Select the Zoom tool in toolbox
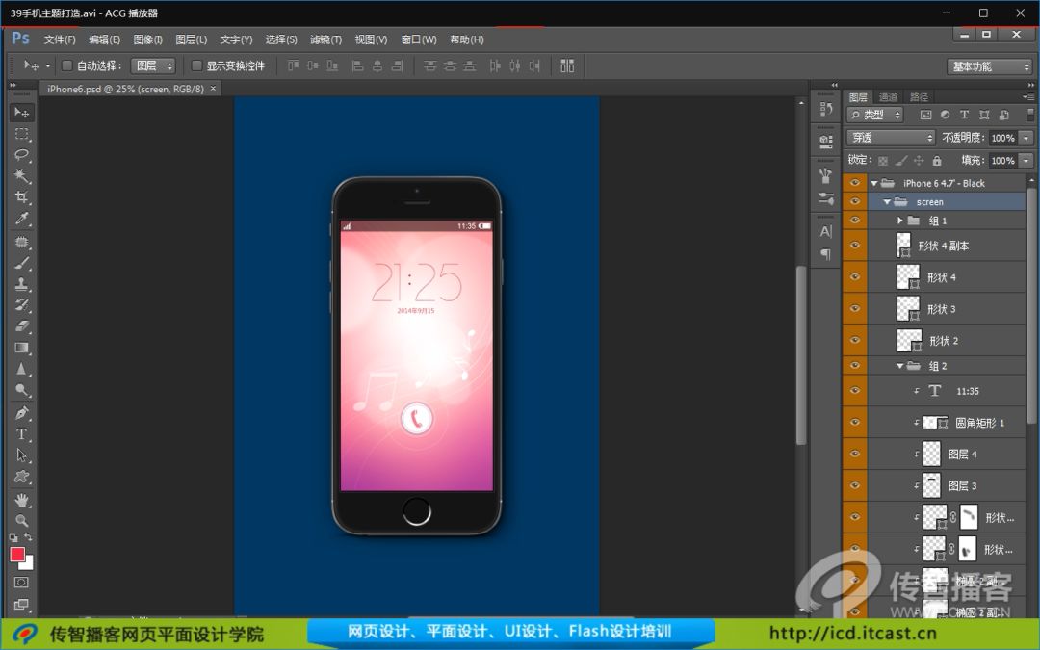1040x650 pixels. click(x=21, y=521)
